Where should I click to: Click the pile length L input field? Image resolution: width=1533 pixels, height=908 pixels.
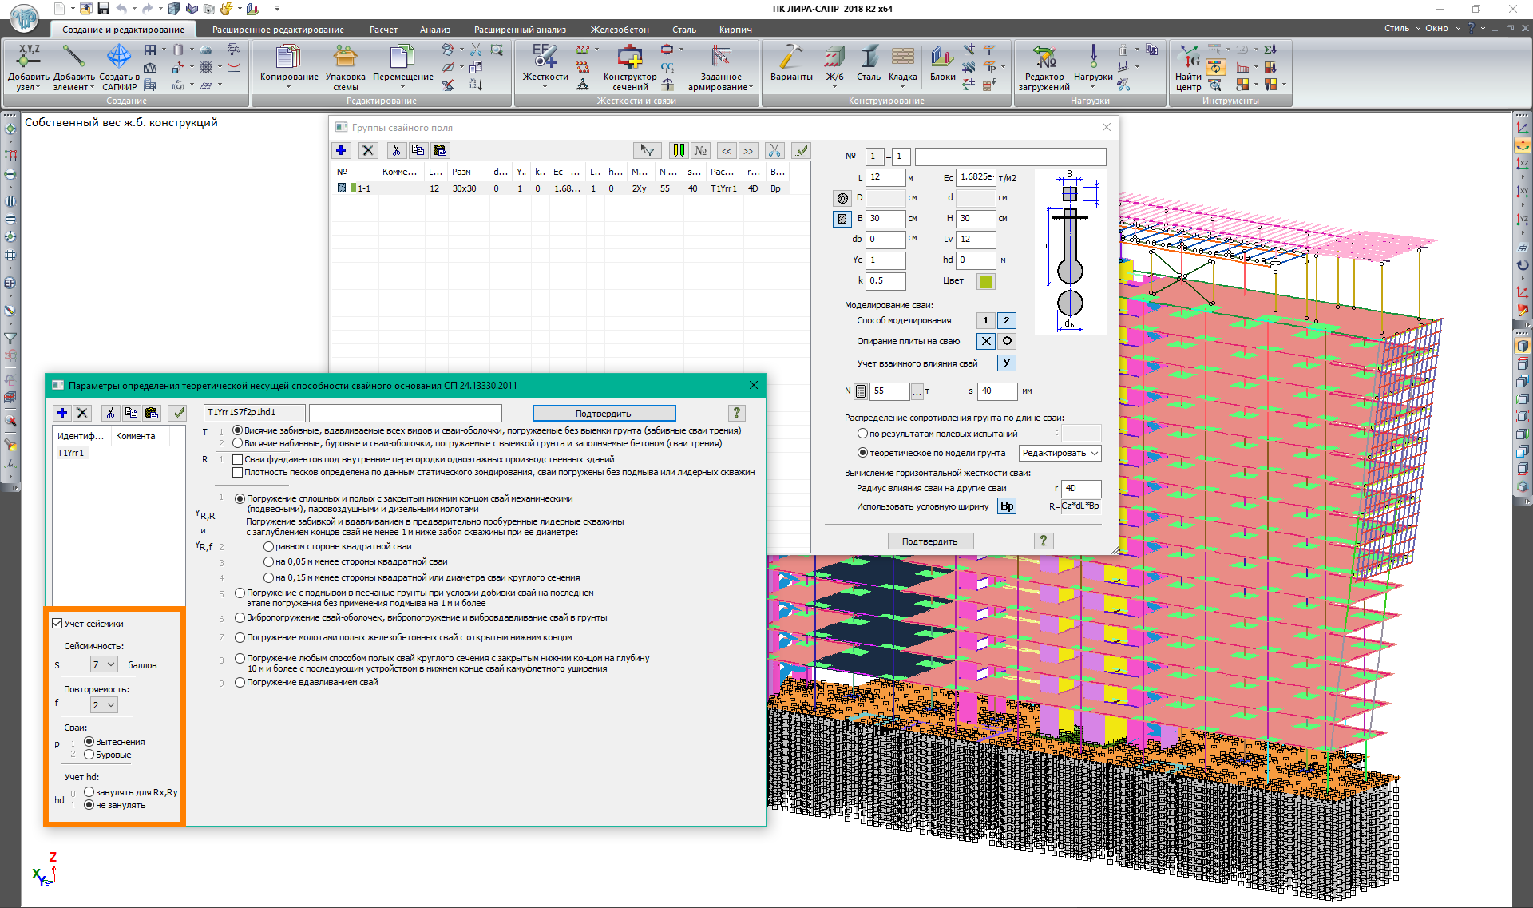885,177
